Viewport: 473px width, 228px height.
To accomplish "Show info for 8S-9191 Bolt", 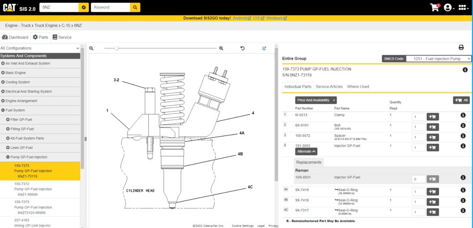I will tap(463, 126).
